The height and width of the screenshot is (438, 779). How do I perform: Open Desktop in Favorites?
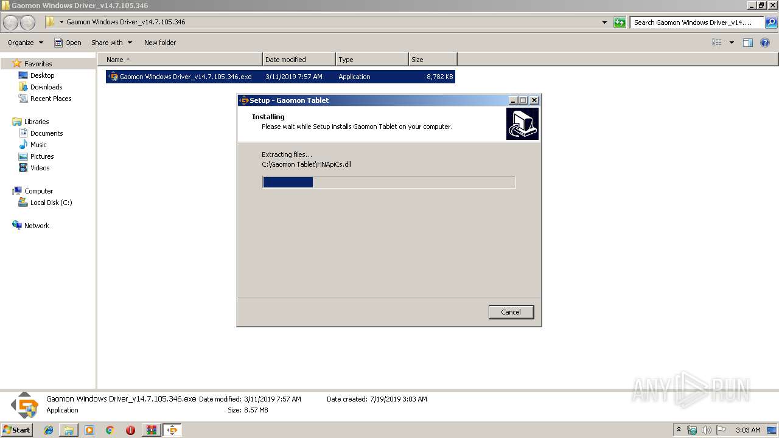[x=42, y=75]
